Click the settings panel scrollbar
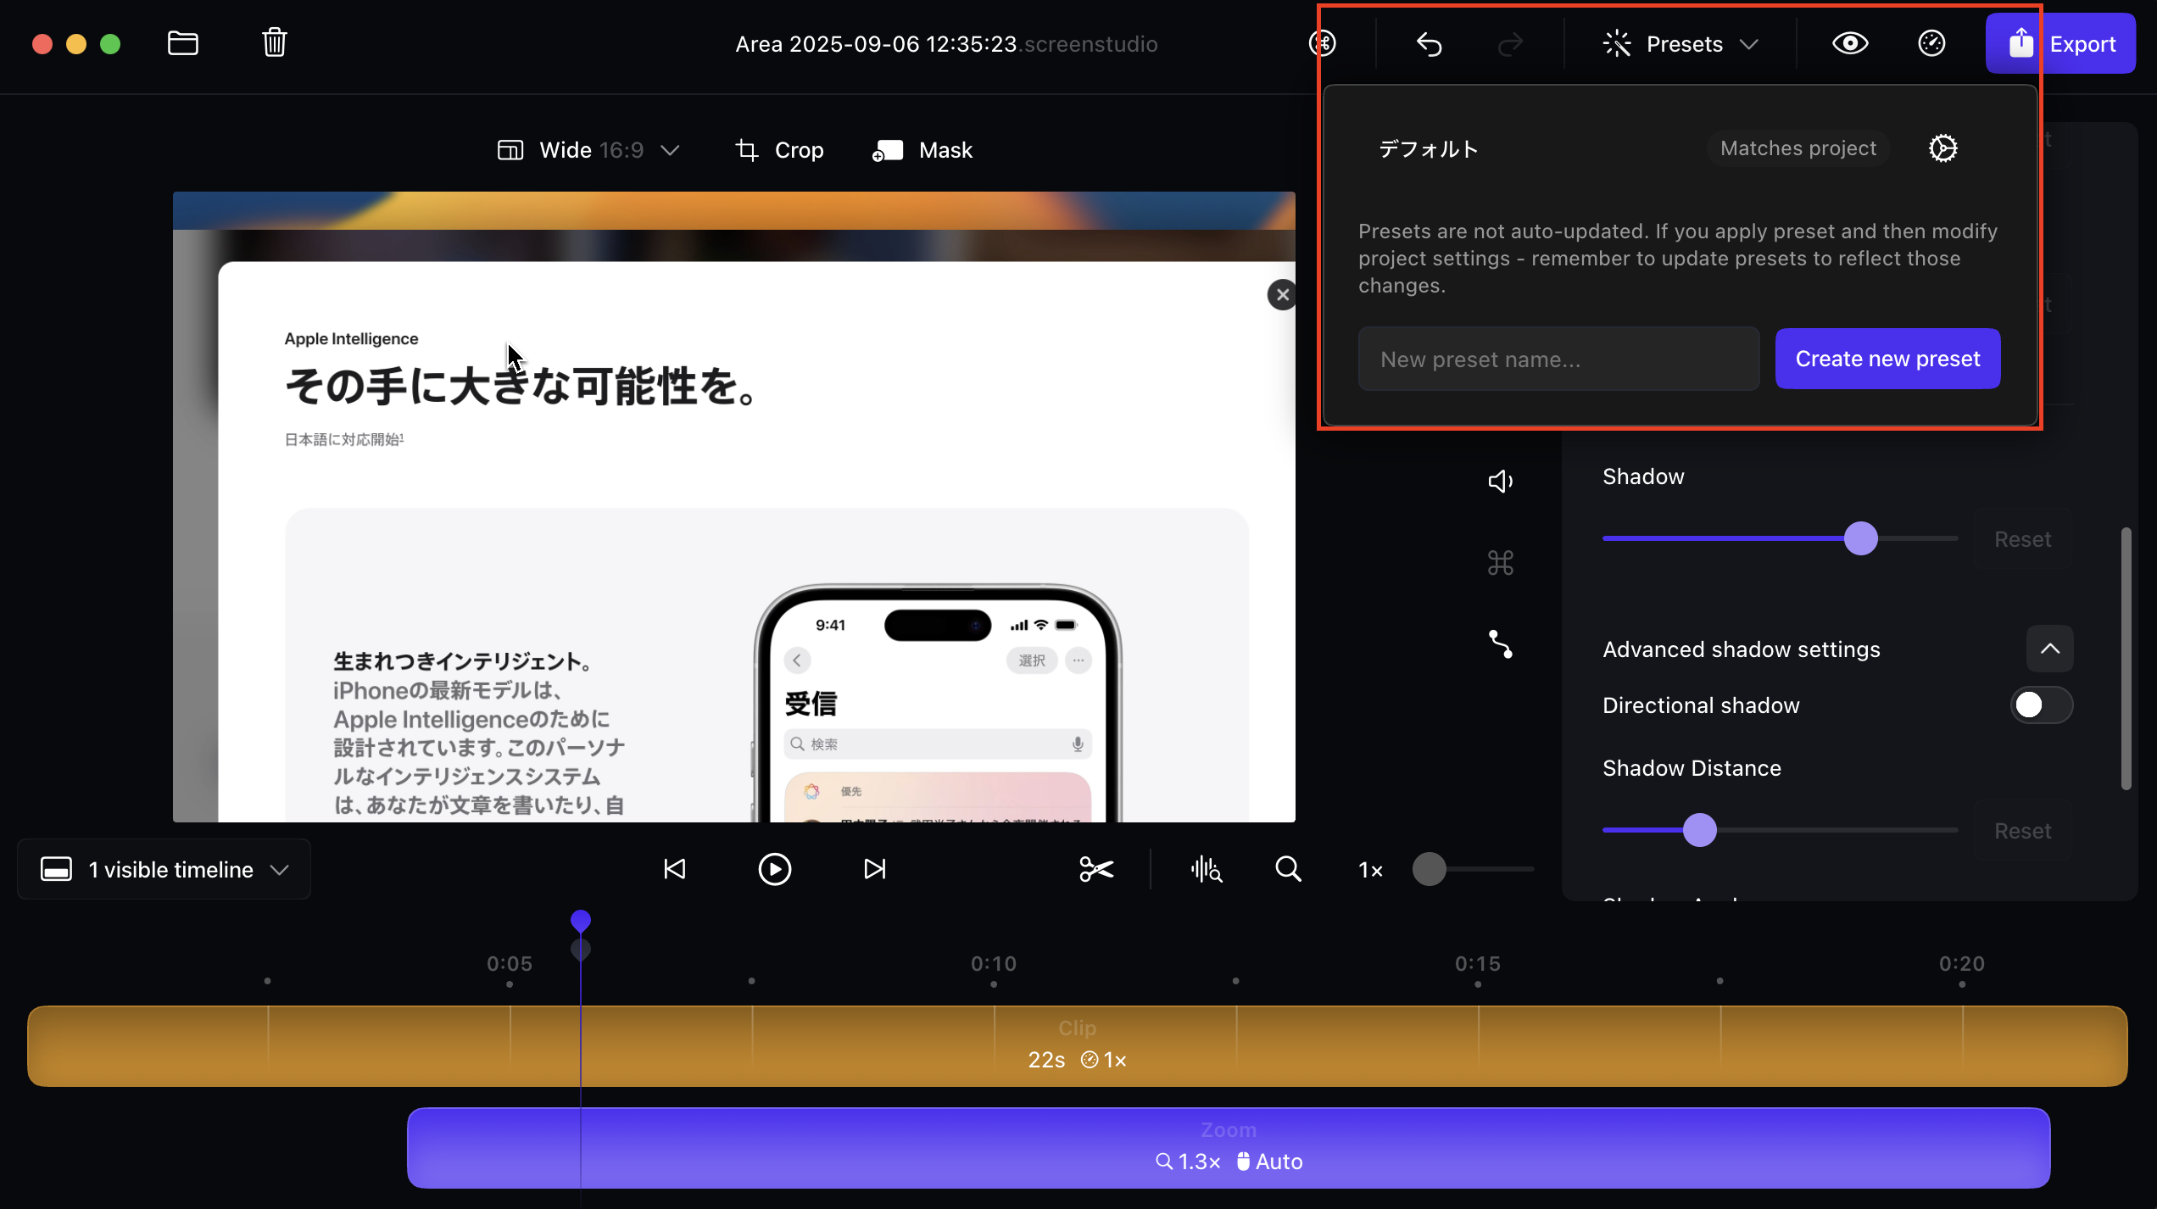 coord(2126,659)
